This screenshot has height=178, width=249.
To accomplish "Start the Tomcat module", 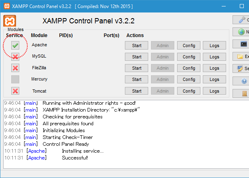I will 137,91.
